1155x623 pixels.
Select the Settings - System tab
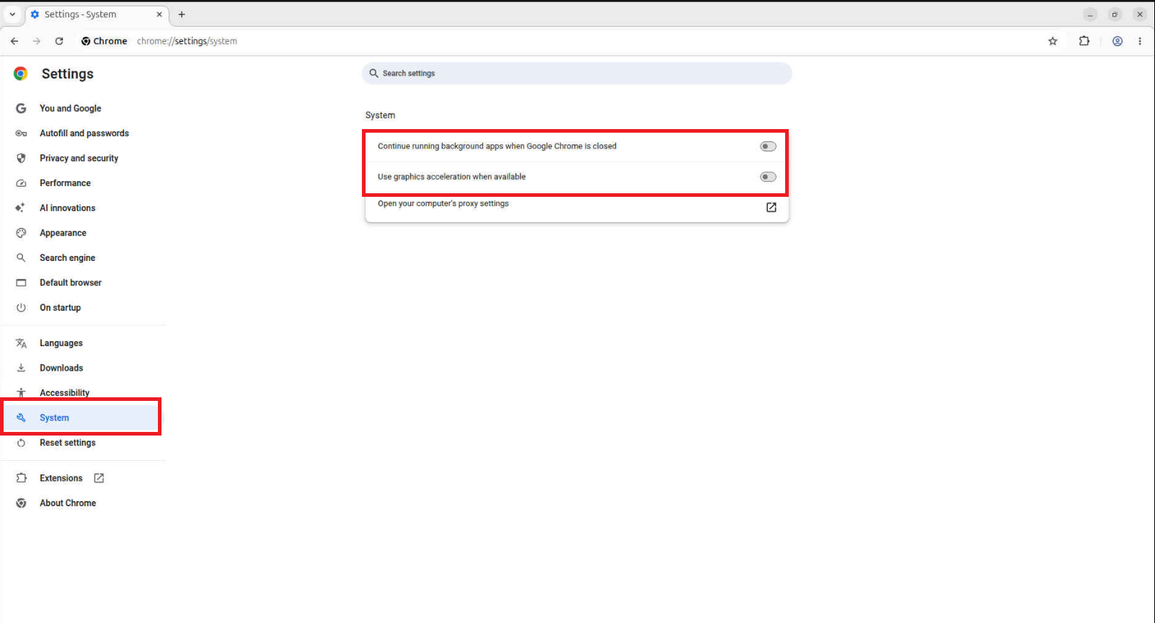pyautogui.click(x=97, y=14)
